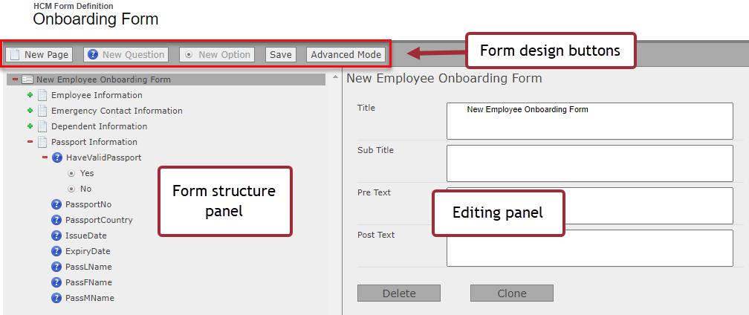Click the Dependent Information page icon

point(42,126)
